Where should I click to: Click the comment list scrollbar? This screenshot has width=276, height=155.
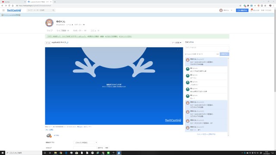point(228,96)
